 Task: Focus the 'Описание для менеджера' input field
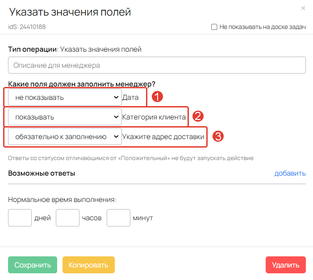(157, 65)
